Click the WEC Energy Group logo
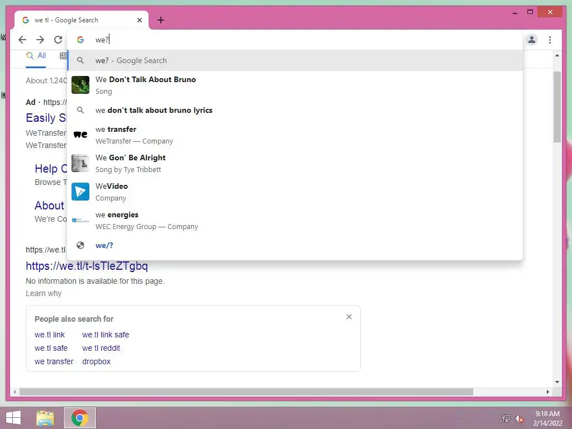The width and height of the screenshot is (572, 429). click(x=80, y=220)
